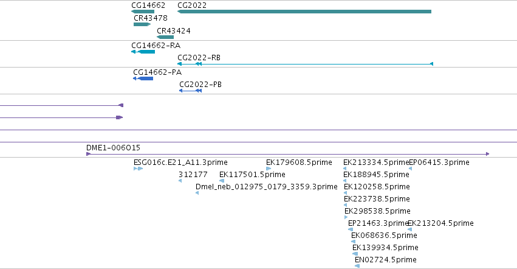Select the 312177 insertion label
Screen dimensions: 517x269
(x=193, y=174)
